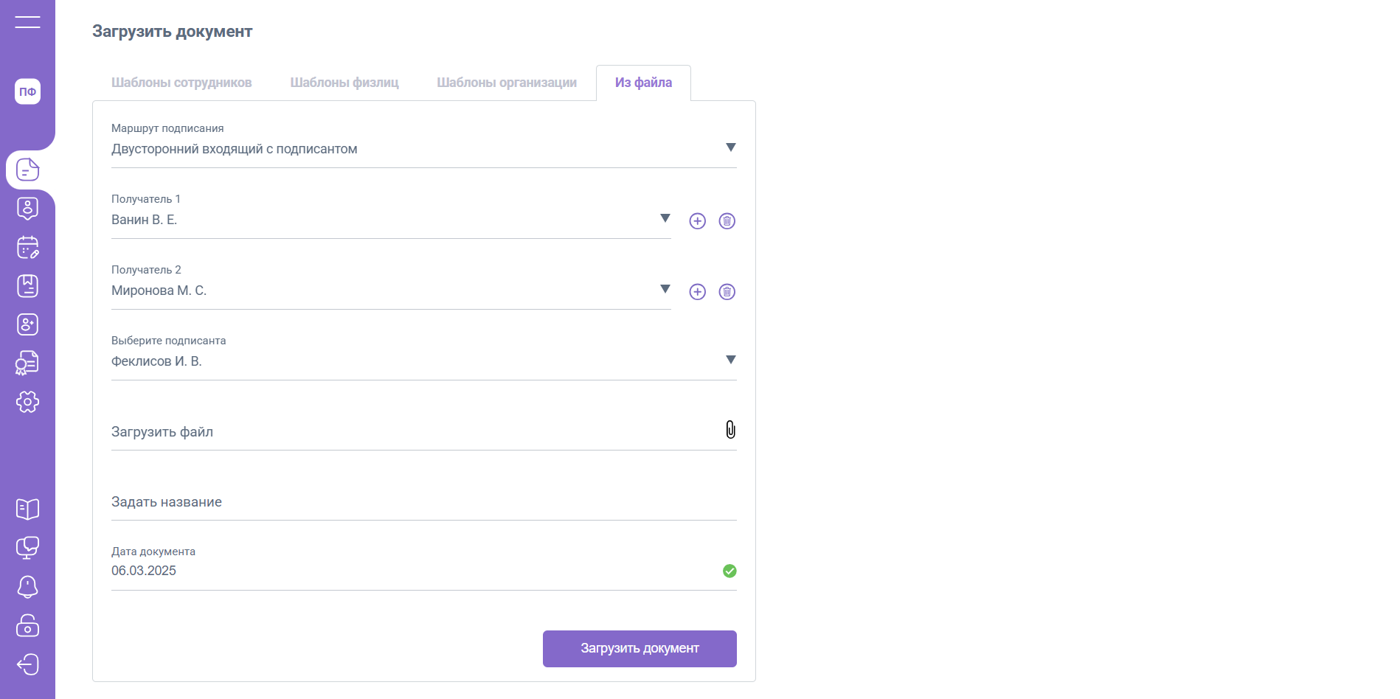Open the settings gear in the sidebar
Image resolution: width=1400 pixels, height=699 pixels.
(x=27, y=402)
